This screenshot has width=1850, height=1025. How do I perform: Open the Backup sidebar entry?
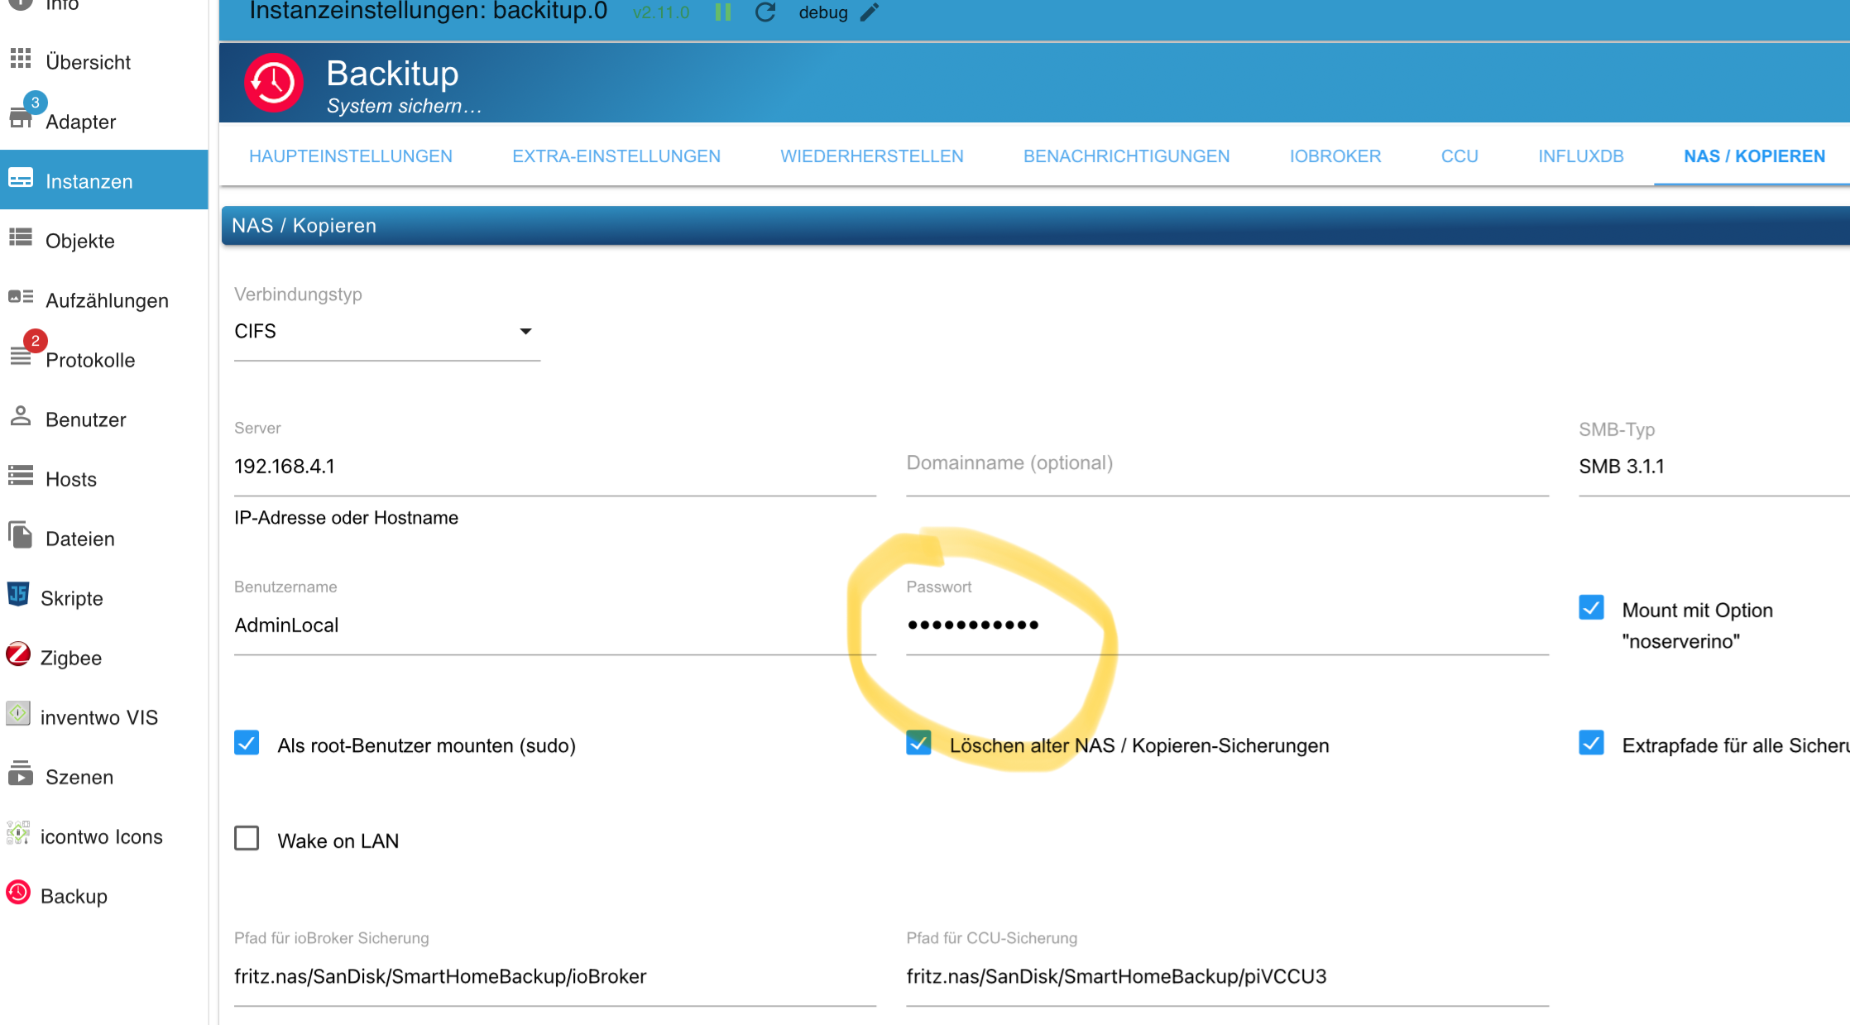(x=74, y=896)
